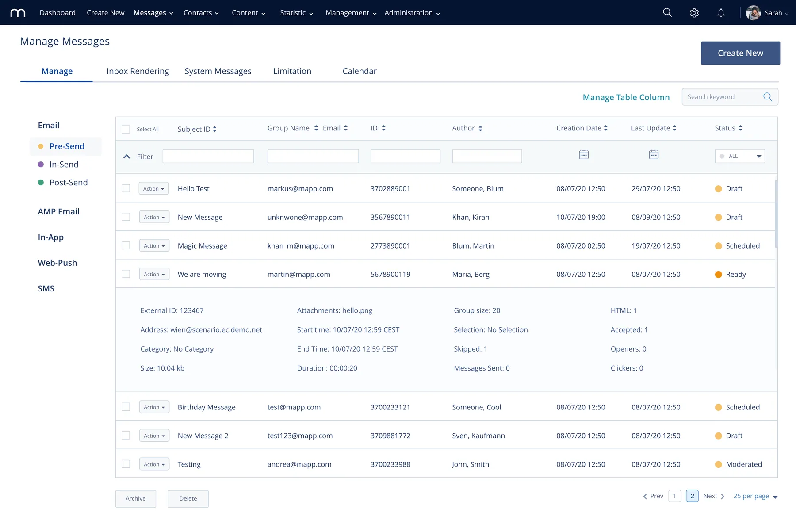Open Action dropdown for Hello Test
Image resolution: width=796 pixels, height=528 pixels.
[x=154, y=188]
